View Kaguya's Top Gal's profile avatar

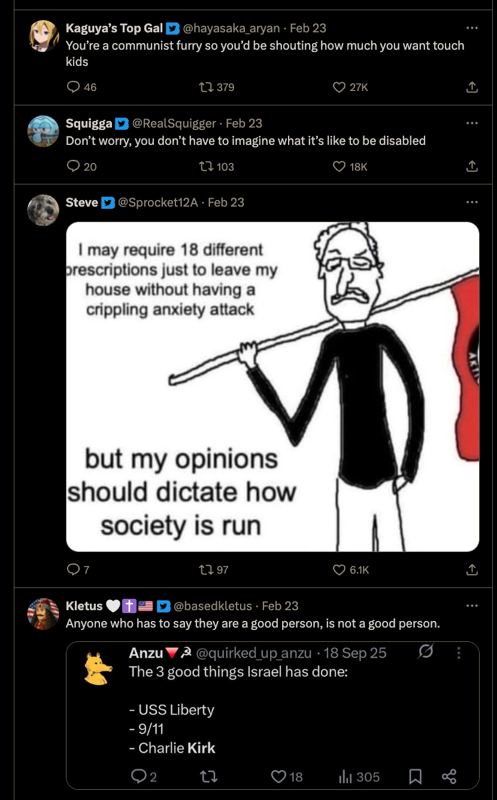[x=44, y=36]
